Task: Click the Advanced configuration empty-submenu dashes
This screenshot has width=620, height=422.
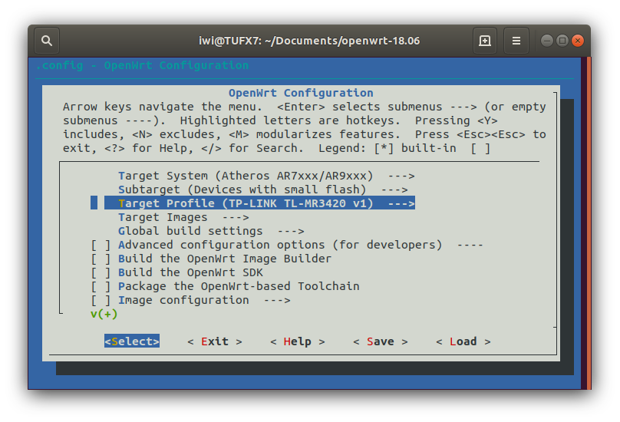Action: (x=470, y=246)
